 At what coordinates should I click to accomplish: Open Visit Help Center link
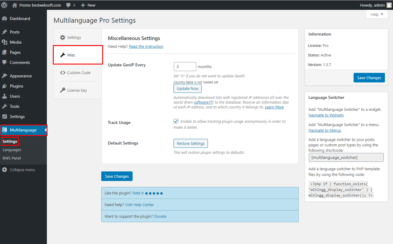coord(139,205)
